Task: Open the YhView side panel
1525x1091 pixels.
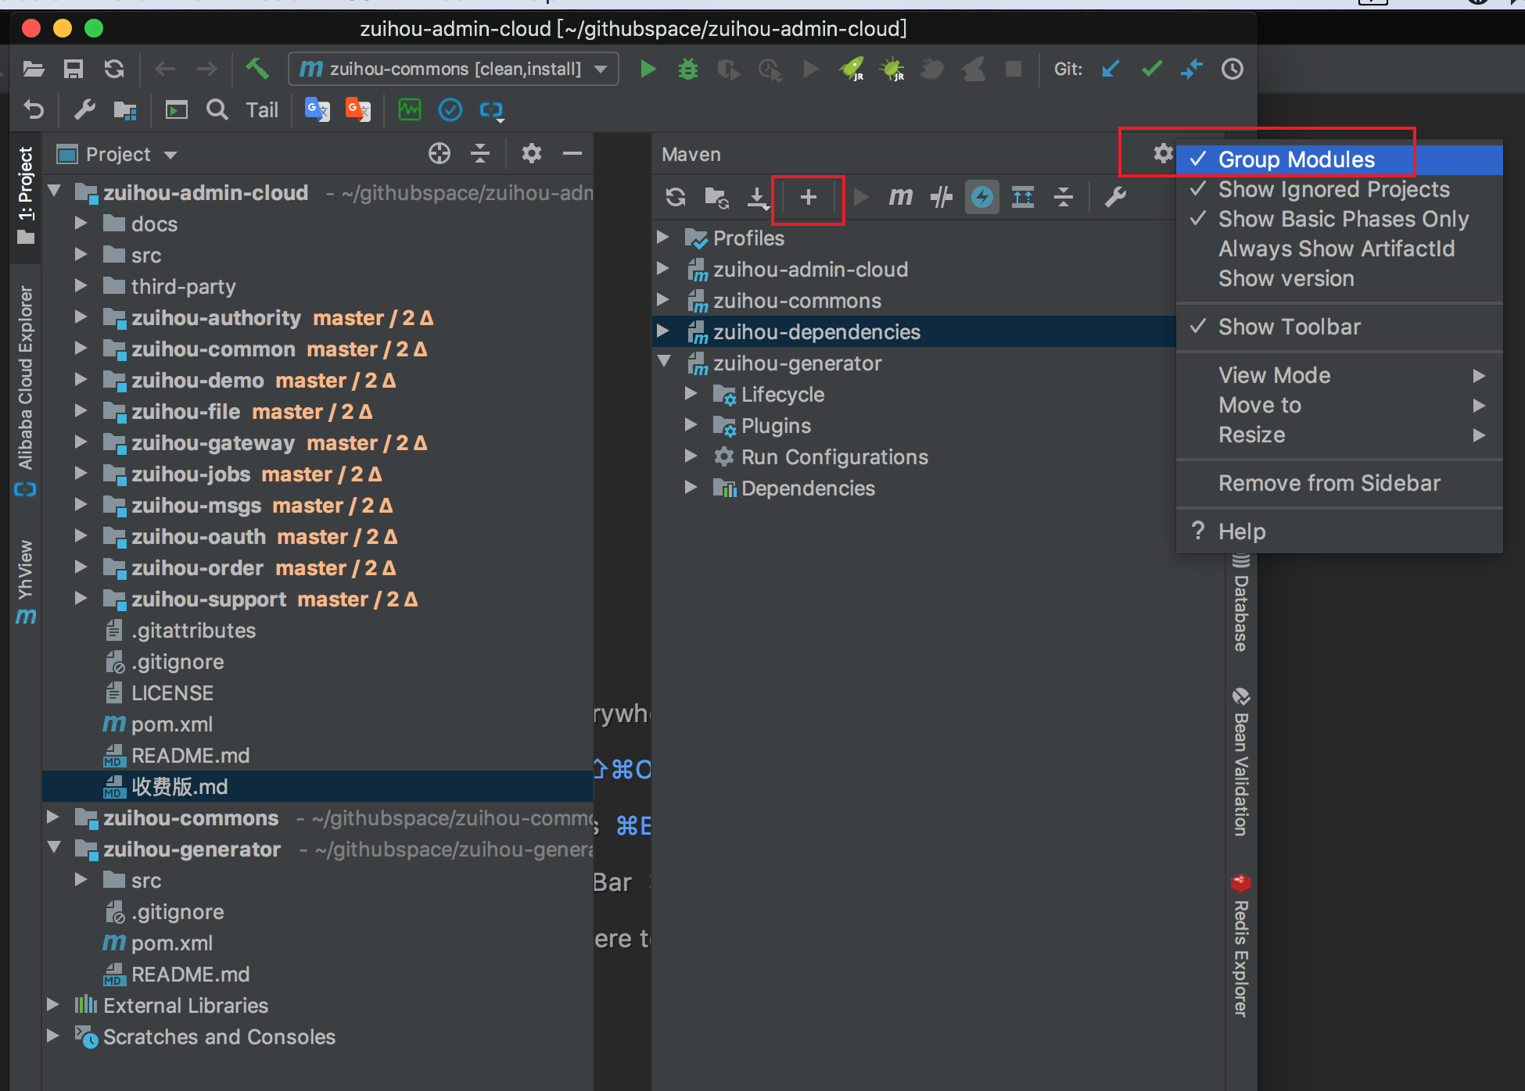Action: (26, 582)
